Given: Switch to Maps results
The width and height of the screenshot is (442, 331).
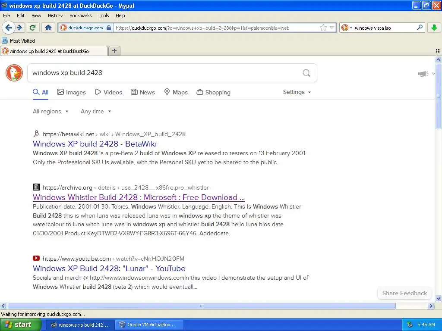Looking at the screenshot, I should [x=176, y=92].
